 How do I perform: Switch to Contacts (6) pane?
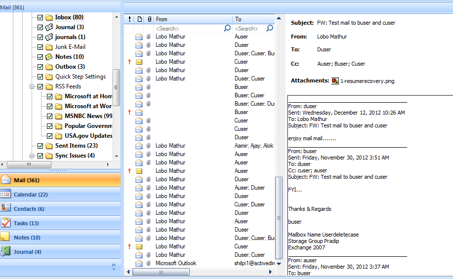pos(60,208)
